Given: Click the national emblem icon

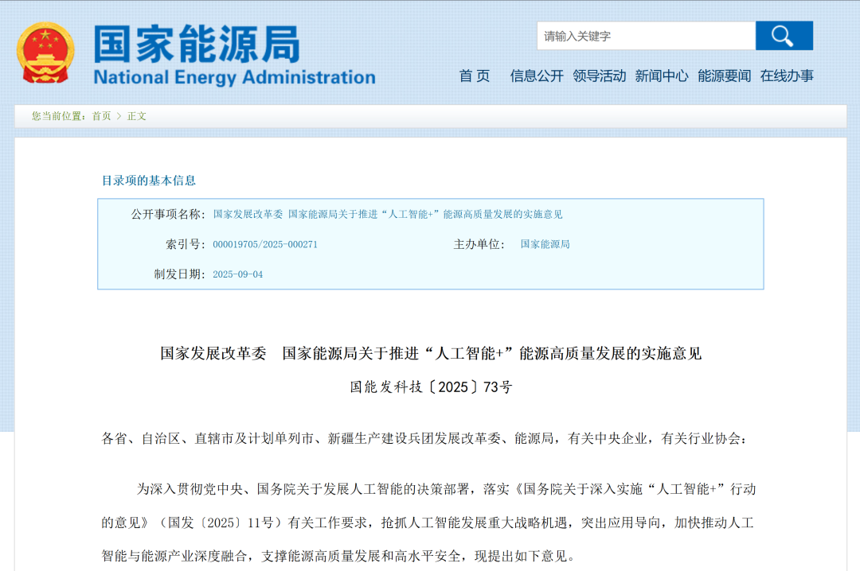Looking at the screenshot, I should 45,51.
